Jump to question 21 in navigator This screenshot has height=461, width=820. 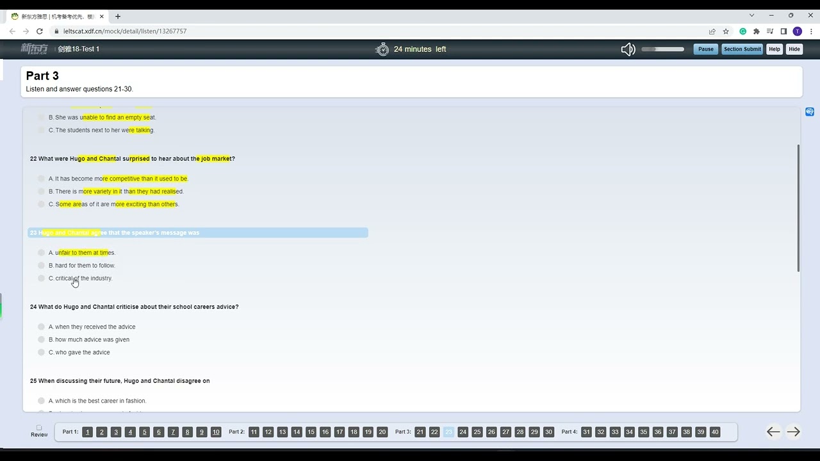420,432
